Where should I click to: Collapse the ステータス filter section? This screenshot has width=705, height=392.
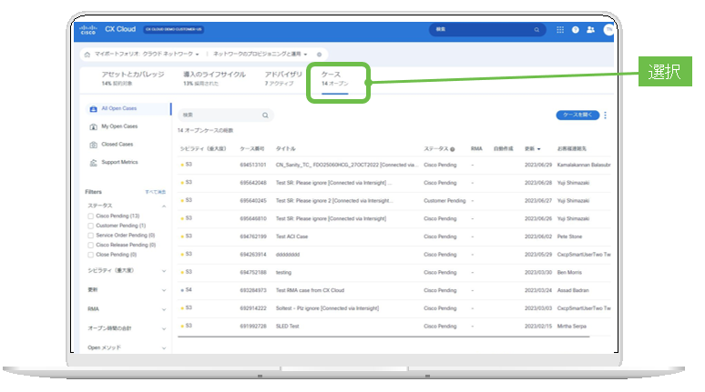[164, 206]
